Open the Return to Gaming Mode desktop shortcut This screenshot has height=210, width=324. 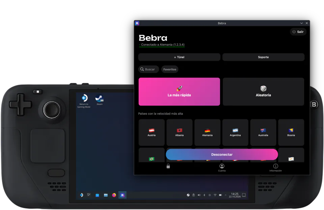pyautogui.click(x=84, y=101)
